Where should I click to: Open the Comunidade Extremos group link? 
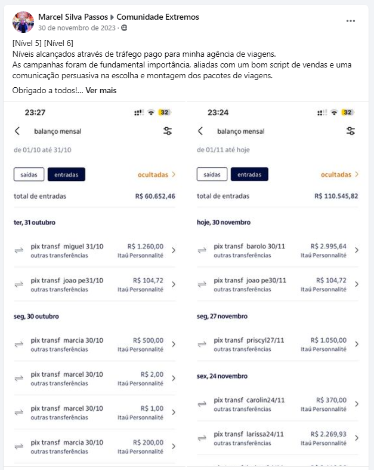click(158, 17)
